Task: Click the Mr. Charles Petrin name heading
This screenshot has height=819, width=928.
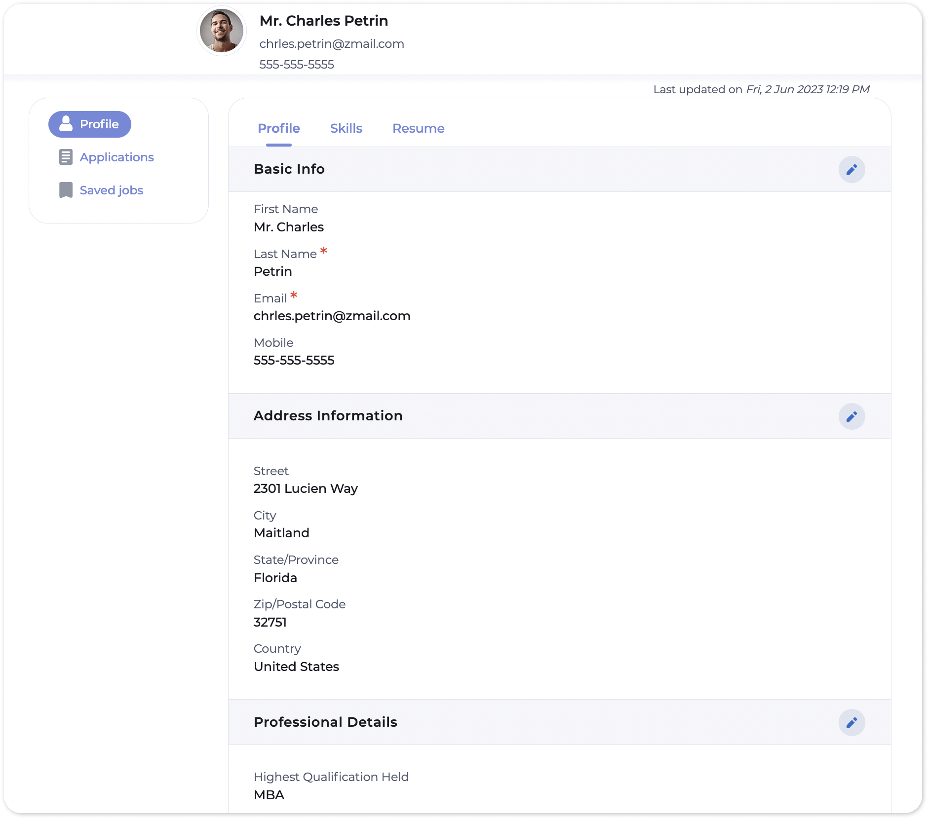Action: click(323, 21)
